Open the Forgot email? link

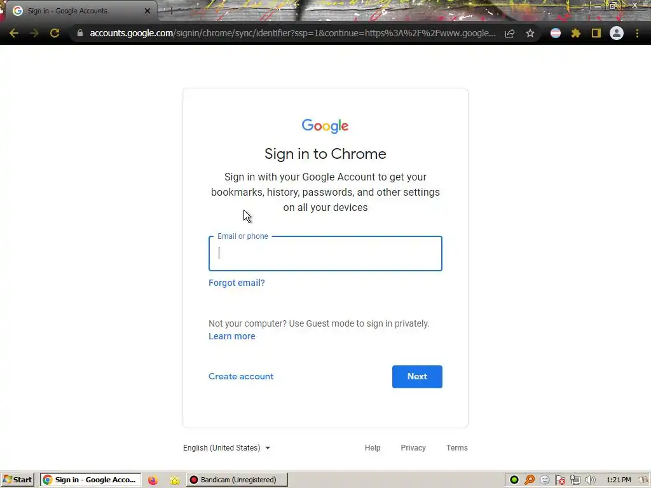click(236, 283)
